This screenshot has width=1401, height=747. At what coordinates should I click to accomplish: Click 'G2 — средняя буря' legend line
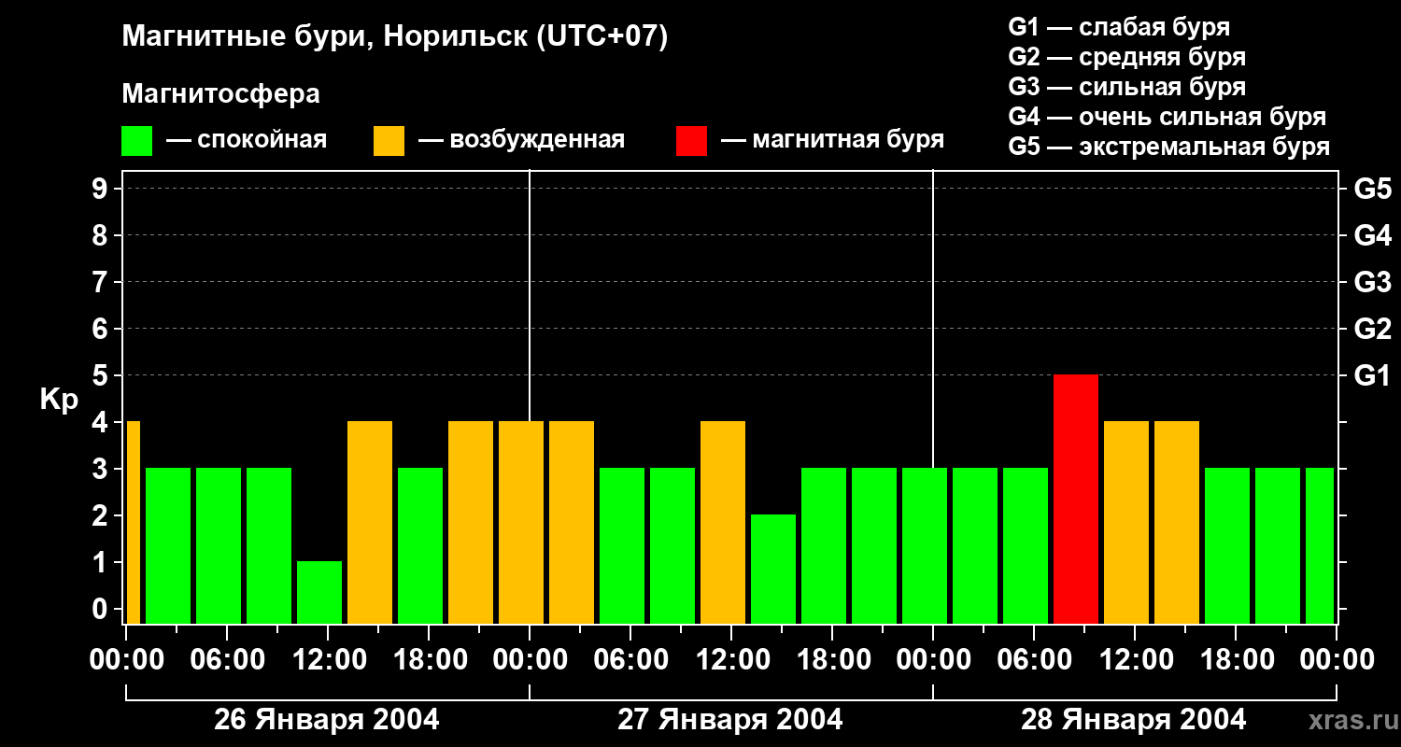1126,57
